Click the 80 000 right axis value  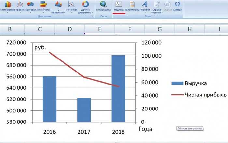150,69
